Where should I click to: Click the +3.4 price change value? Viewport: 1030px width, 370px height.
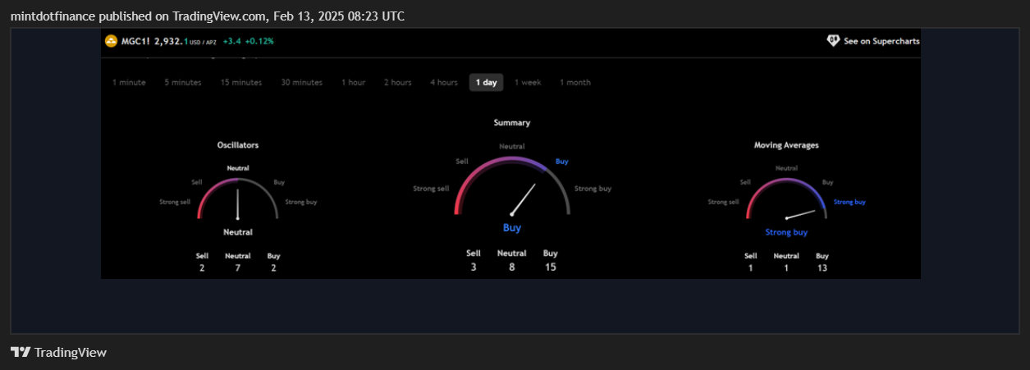[231, 41]
